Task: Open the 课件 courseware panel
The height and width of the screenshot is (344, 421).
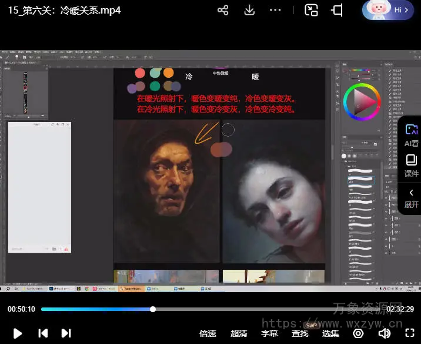Action: tap(411, 165)
